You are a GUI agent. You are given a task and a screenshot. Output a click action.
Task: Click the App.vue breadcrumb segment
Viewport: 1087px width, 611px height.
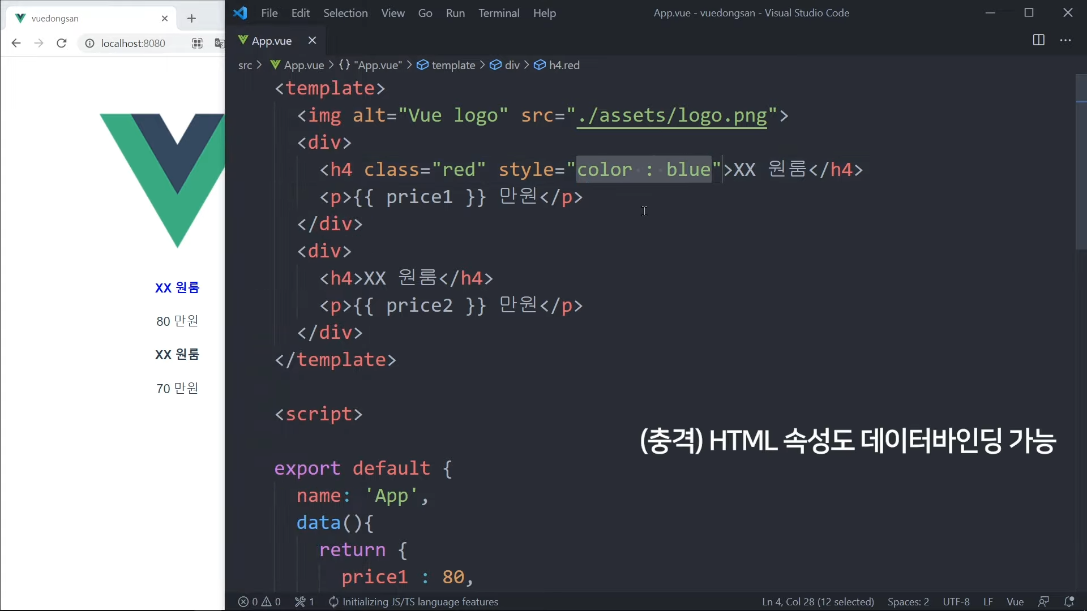(x=303, y=65)
